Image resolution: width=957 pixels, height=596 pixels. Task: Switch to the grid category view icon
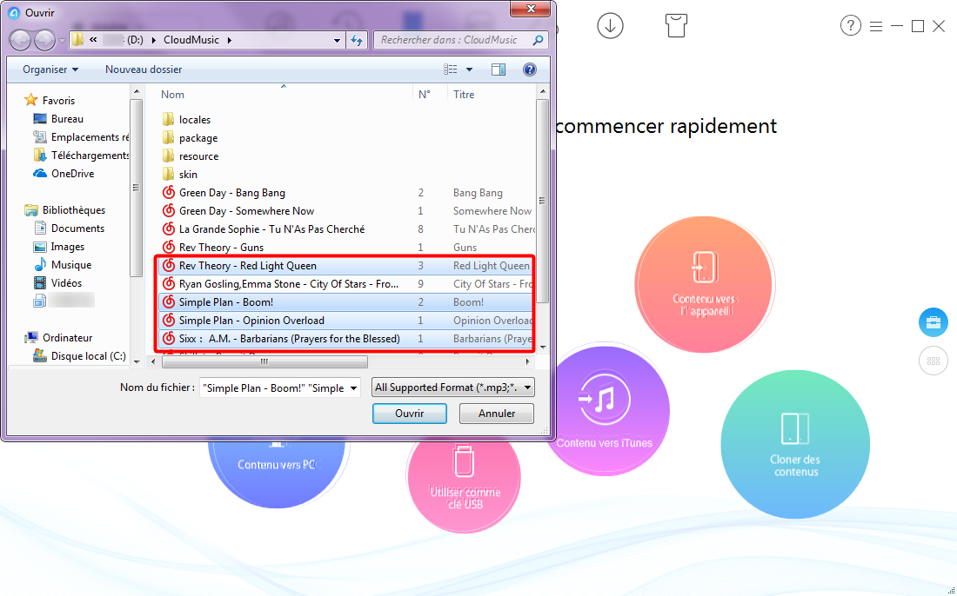coord(934,361)
